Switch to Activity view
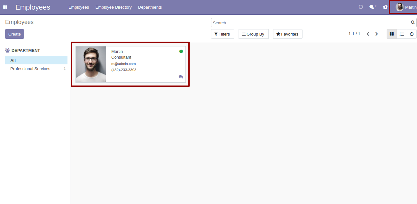This screenshot has width=417, height=204. pyautogui.click(x=412, y=34)
